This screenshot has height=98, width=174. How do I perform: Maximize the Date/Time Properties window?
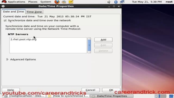114,7
